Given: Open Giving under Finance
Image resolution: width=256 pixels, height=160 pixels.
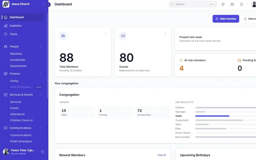Looking at the screenshot, I should tap(14, 81).
